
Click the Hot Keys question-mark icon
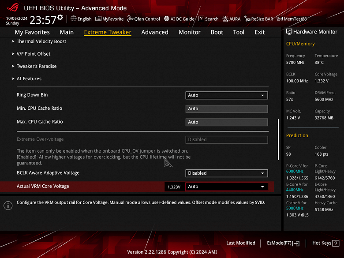(336, 243)
